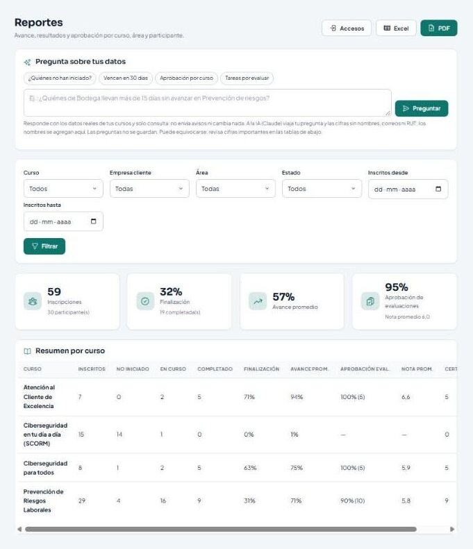Viewport: 473px width, 549px height.
Task: Download the report as PDF
Action: point(439,28)
